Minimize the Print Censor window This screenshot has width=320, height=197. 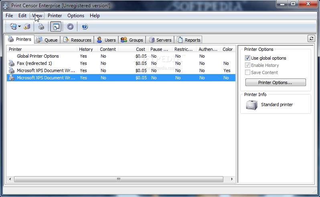[x=282, y=4]
